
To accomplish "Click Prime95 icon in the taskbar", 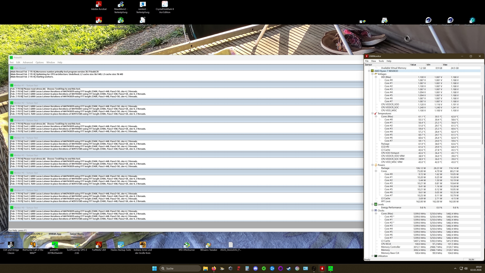I will 330,268.
